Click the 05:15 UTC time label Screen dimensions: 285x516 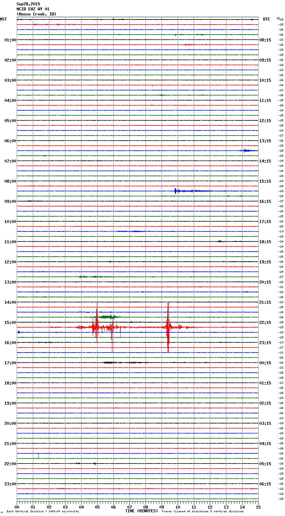tap(265, 464)
